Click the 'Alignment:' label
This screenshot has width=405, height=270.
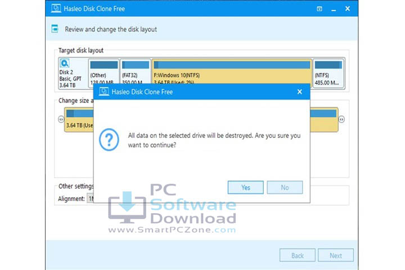click(71, 199)
